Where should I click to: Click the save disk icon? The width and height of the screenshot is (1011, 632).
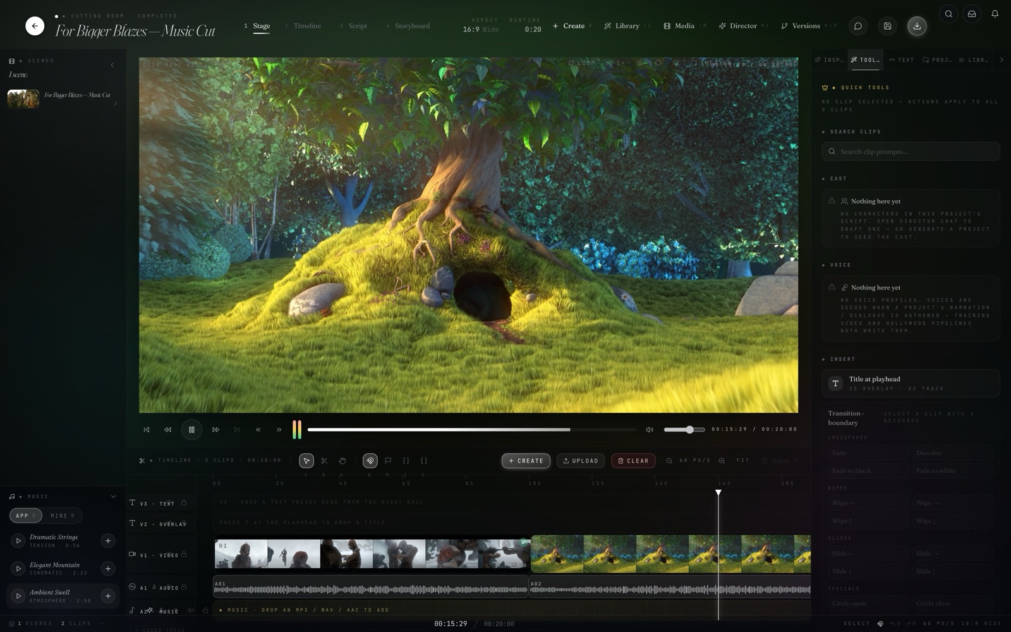887,26
